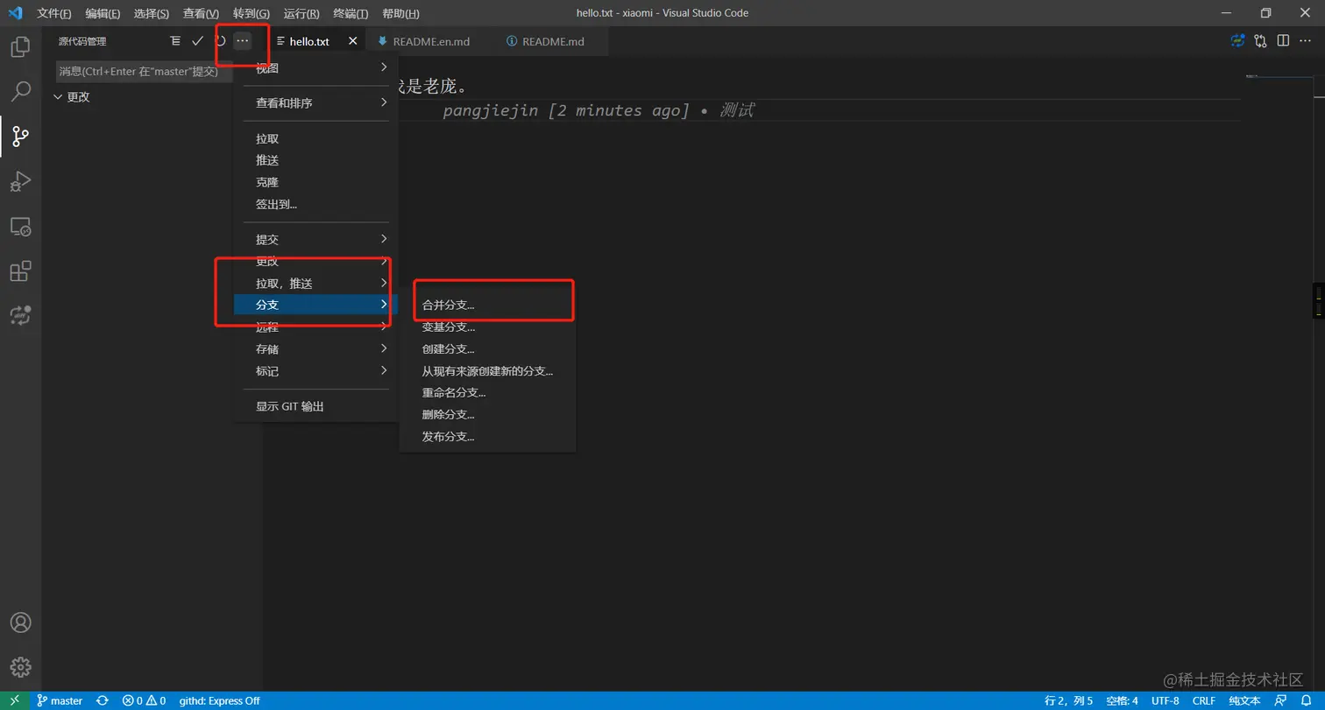Open the 查看(V) menu

pyautogui.click(x=201, y=13)
